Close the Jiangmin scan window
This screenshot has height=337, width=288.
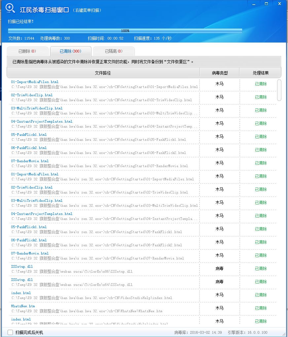(279, 4)
